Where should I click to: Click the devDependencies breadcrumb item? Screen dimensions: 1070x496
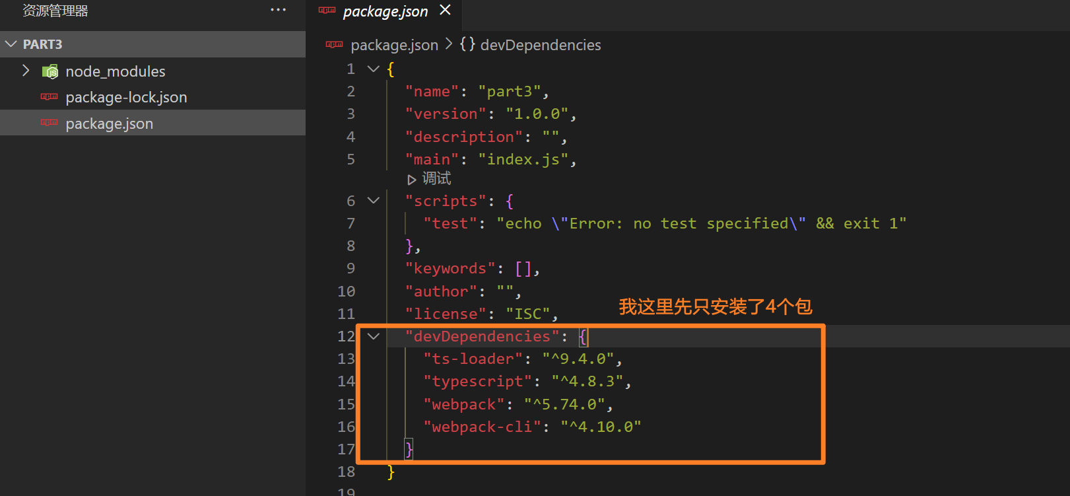click(x=541, y=45)
